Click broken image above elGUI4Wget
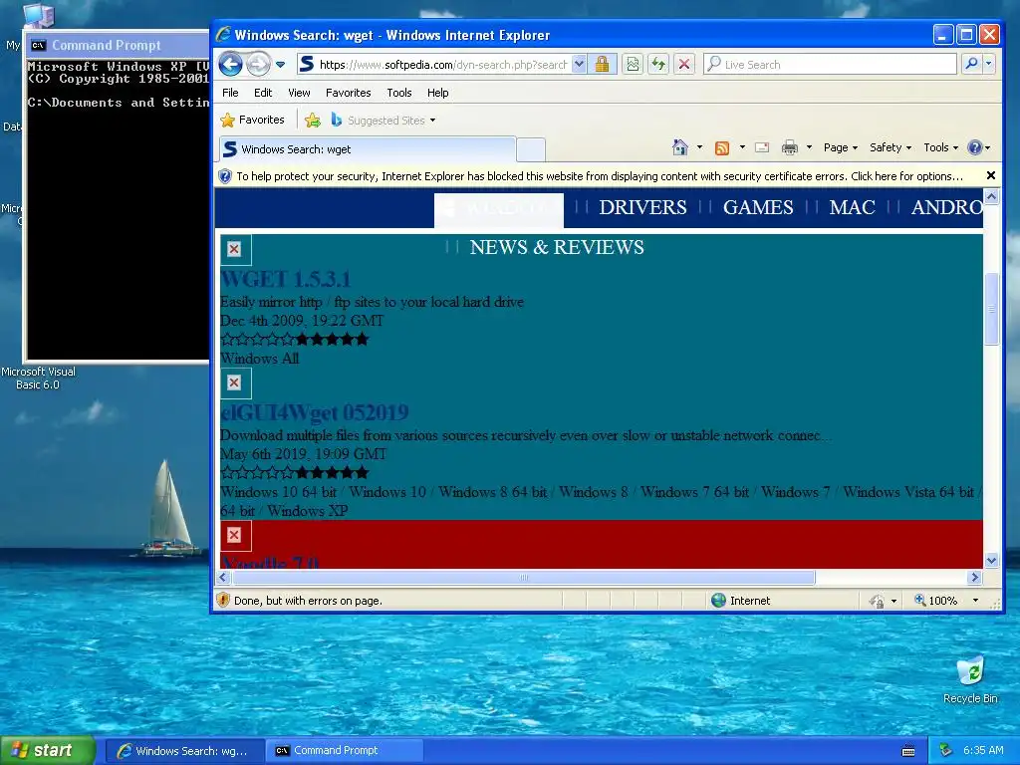This screenshot has width=1020, height=765. 235,383
